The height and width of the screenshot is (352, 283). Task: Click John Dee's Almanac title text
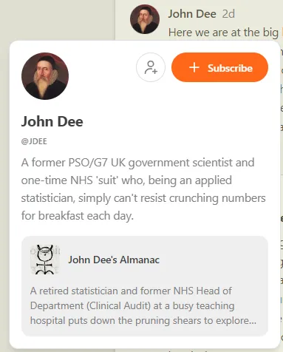pyautogui.click(x=114, y=260)
